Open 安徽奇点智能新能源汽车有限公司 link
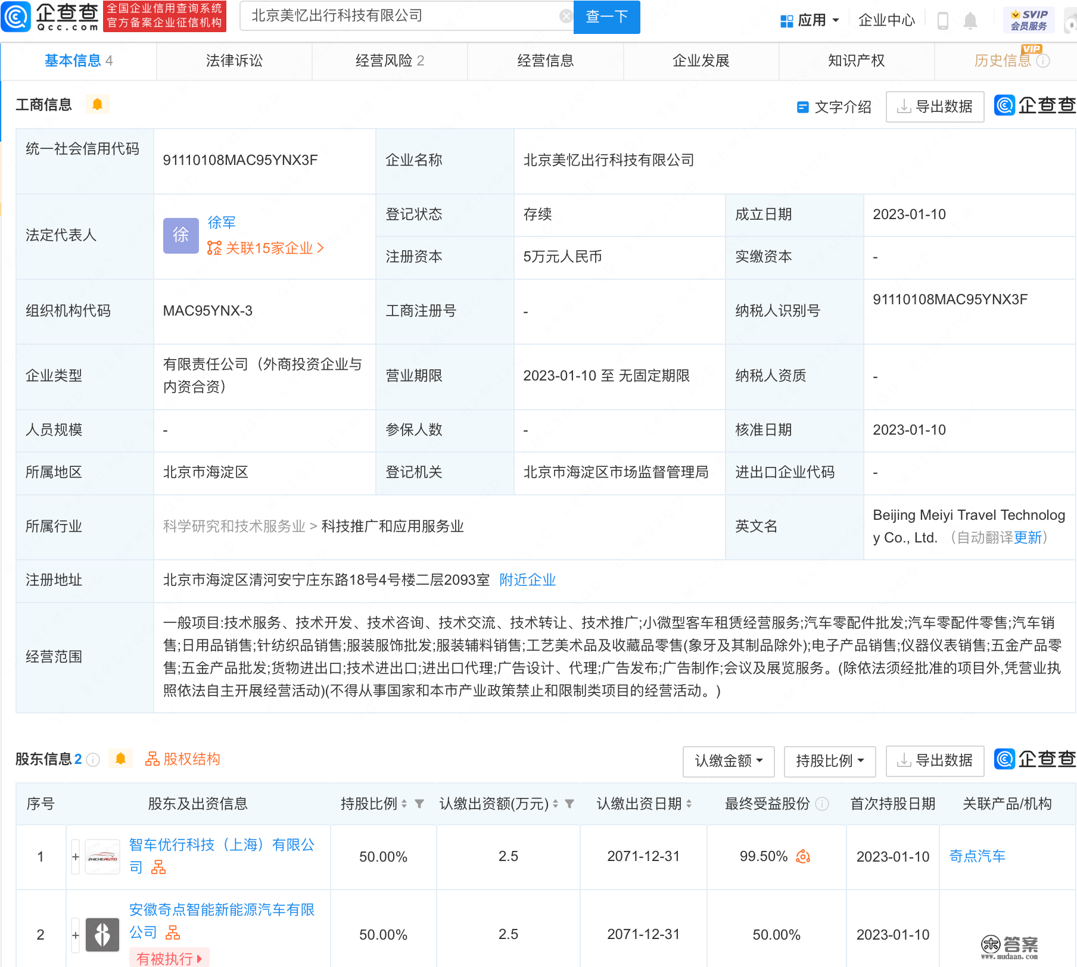This screenshot has width=1077, height=967. coord(222,921)
